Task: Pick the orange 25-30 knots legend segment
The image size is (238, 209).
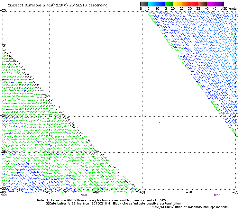Action: [x=186, y=4]
